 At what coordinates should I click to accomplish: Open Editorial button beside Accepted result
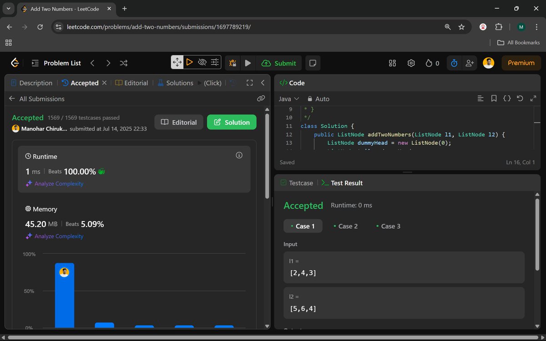[x=179, y=122]
